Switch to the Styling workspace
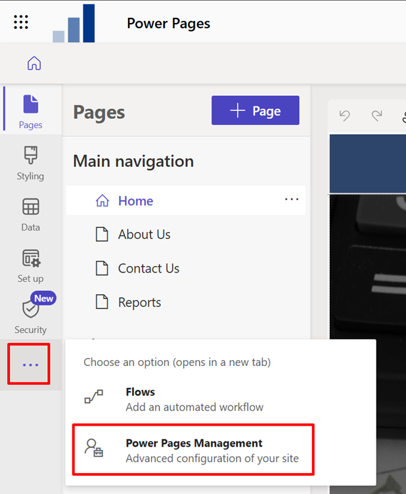 (31, 163)
